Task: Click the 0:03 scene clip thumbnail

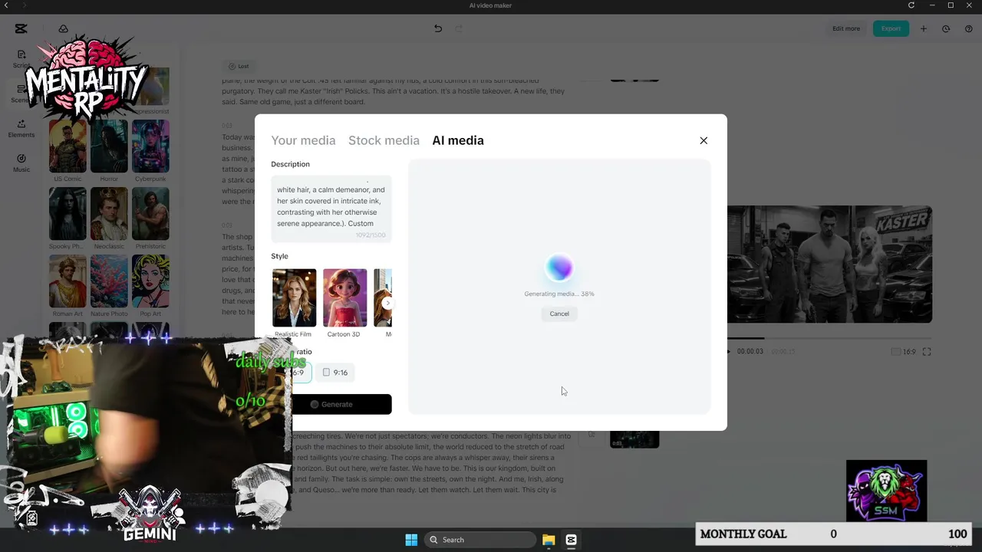Action: (x=634, y=439)
